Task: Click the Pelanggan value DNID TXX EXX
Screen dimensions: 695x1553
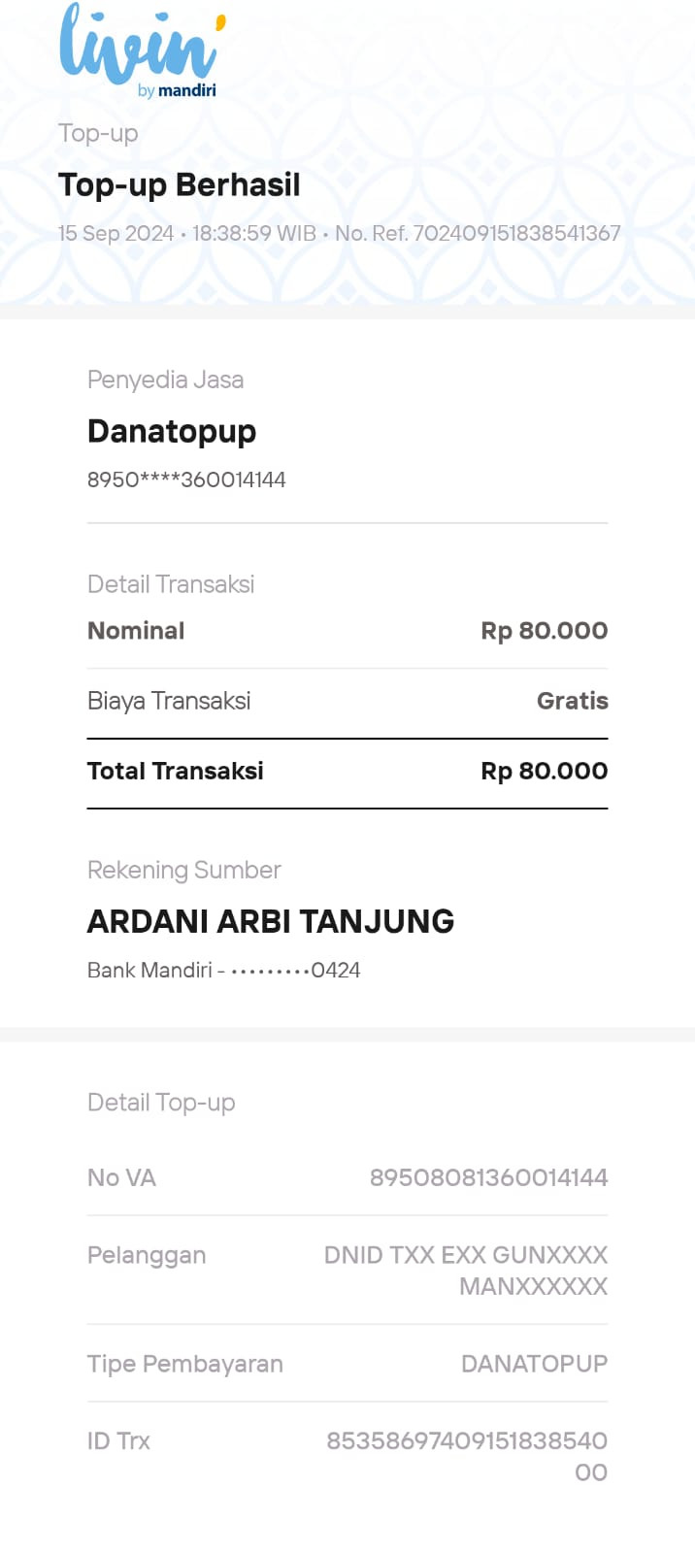Action: click(466, 1271)
